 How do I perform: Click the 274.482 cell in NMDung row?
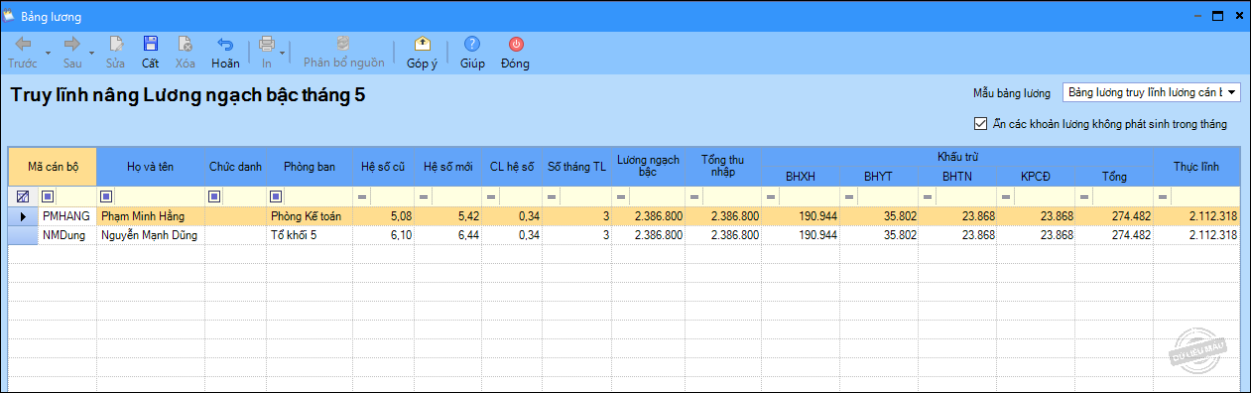1114,235
